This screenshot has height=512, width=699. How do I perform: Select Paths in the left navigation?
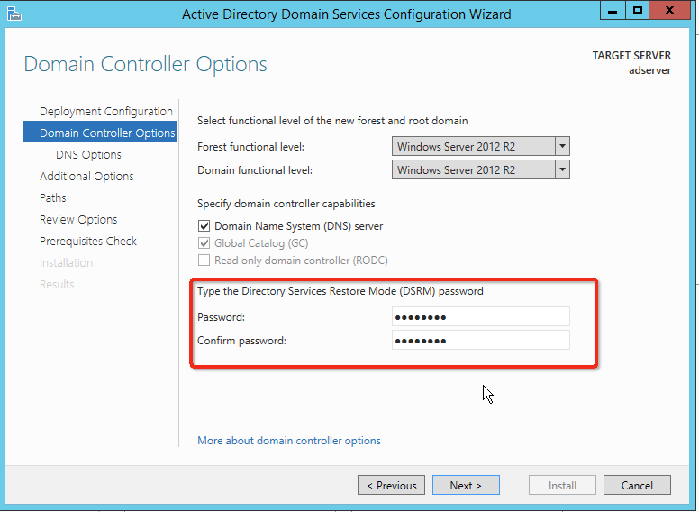point(53,198)
